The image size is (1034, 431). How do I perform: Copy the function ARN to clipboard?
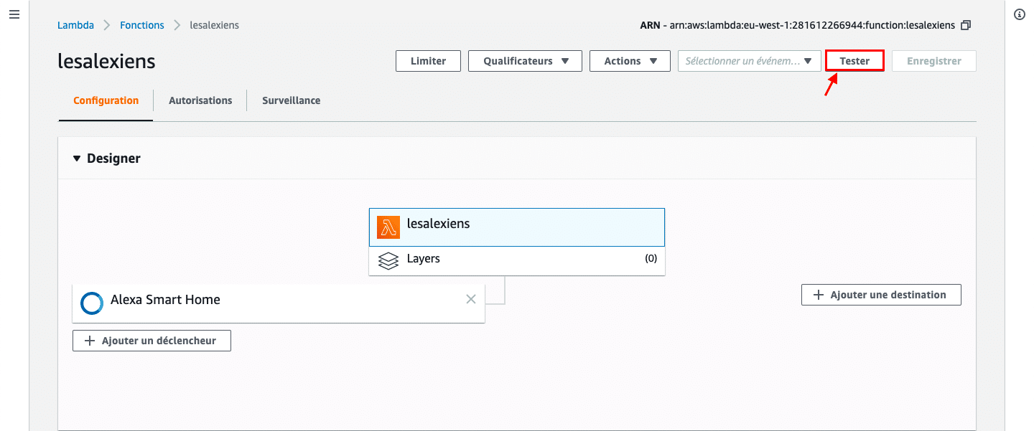[x=966, y=25]
